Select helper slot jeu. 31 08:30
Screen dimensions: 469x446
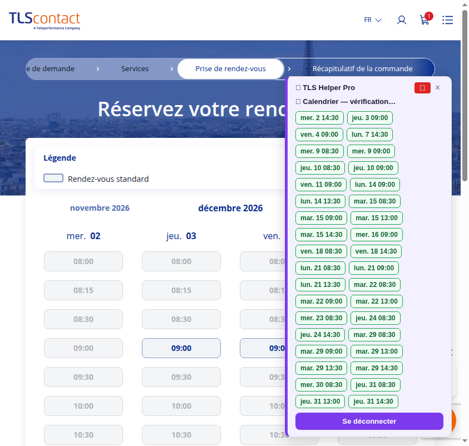click(x=376, y=385)
